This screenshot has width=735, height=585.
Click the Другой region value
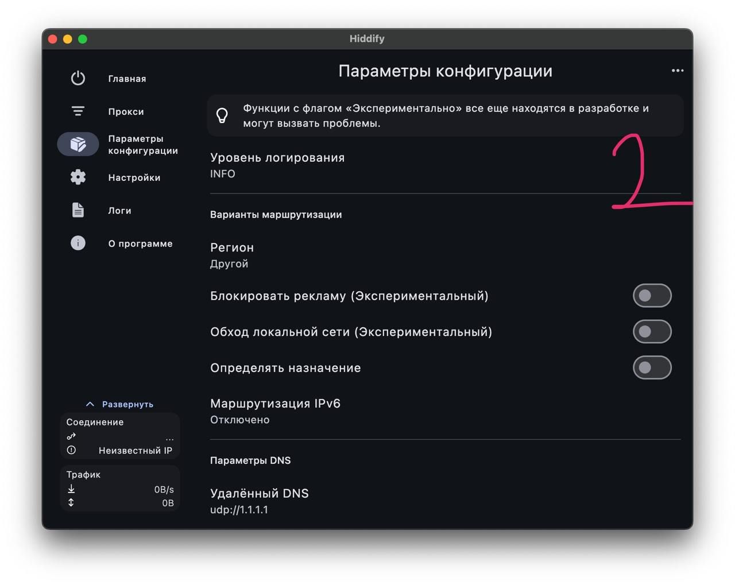(229, 264)
